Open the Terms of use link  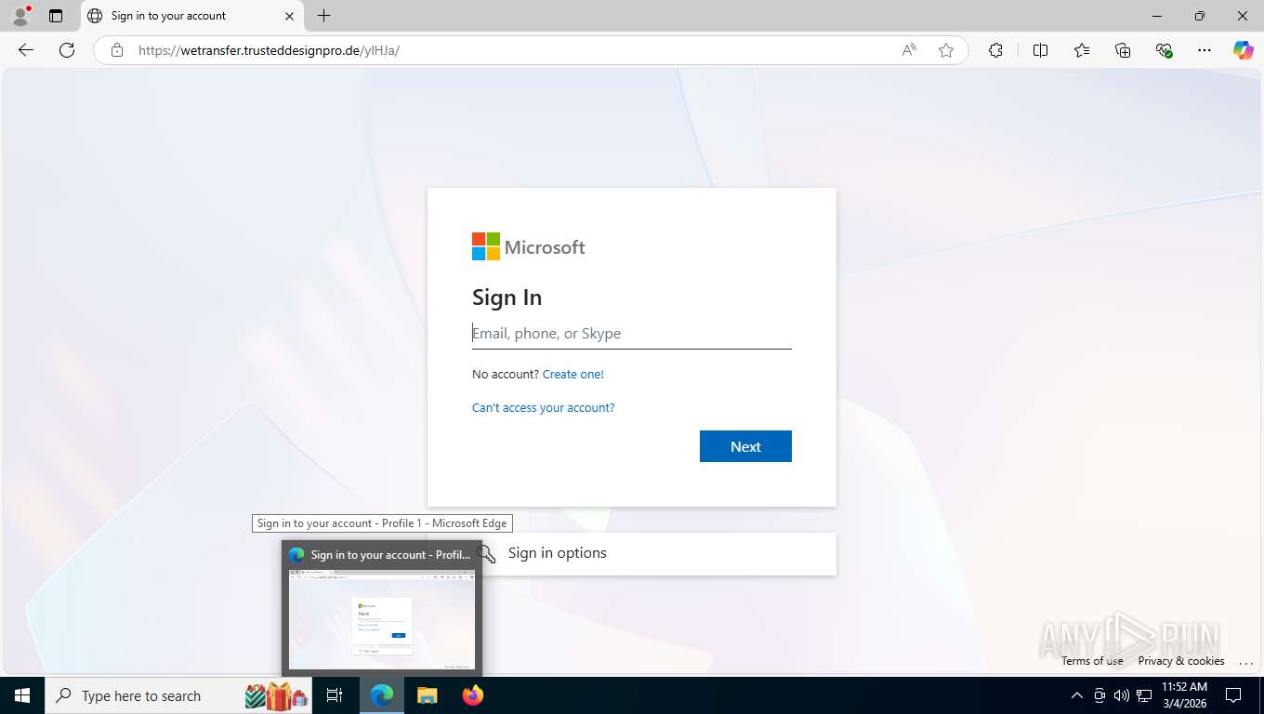(1092, 661)
